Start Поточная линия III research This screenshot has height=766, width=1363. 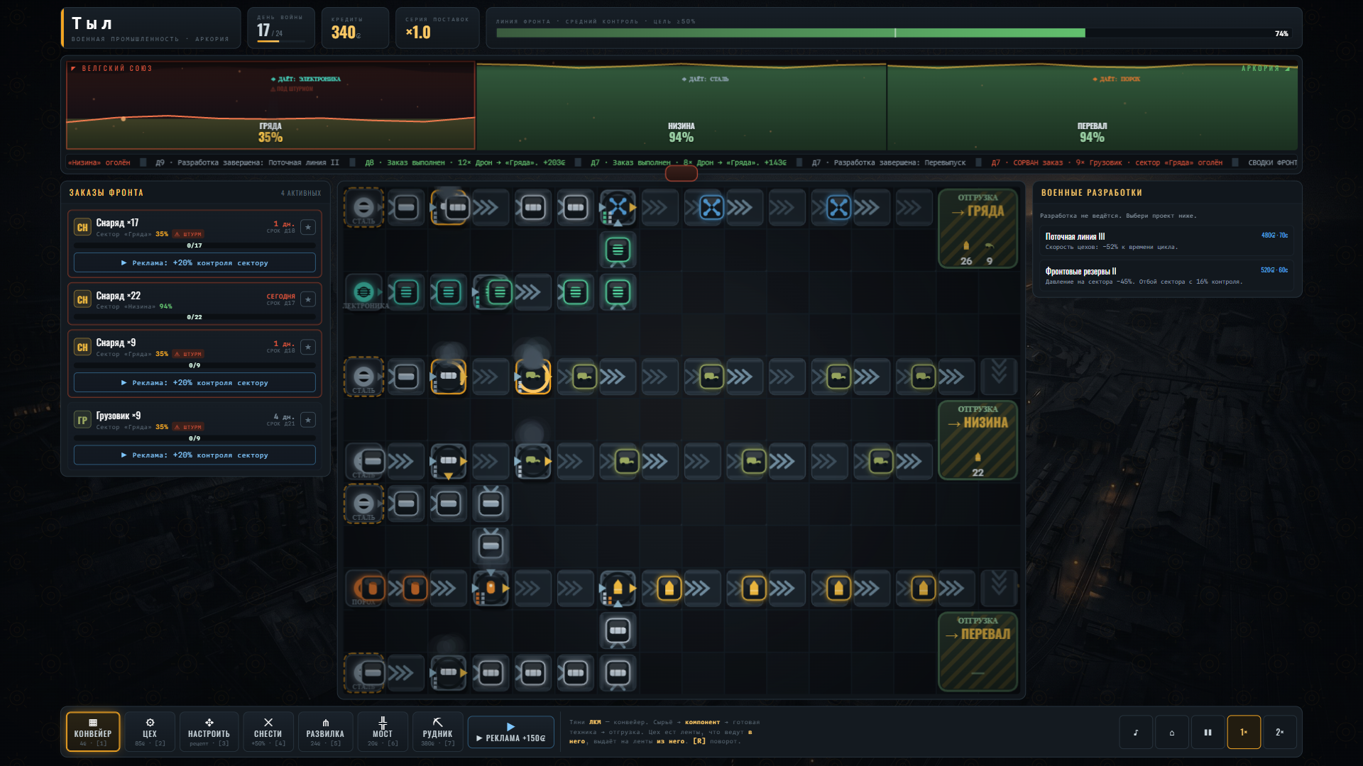coord(1166,241)
